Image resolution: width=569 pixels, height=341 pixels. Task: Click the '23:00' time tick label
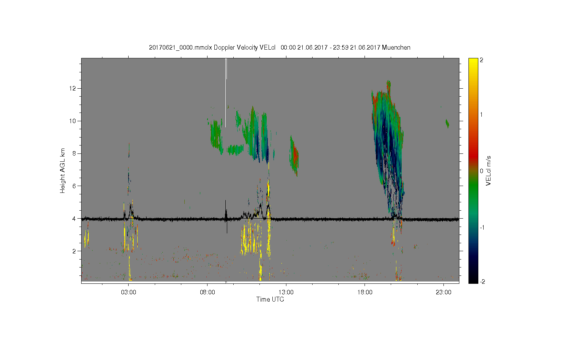tap(443, 293)
